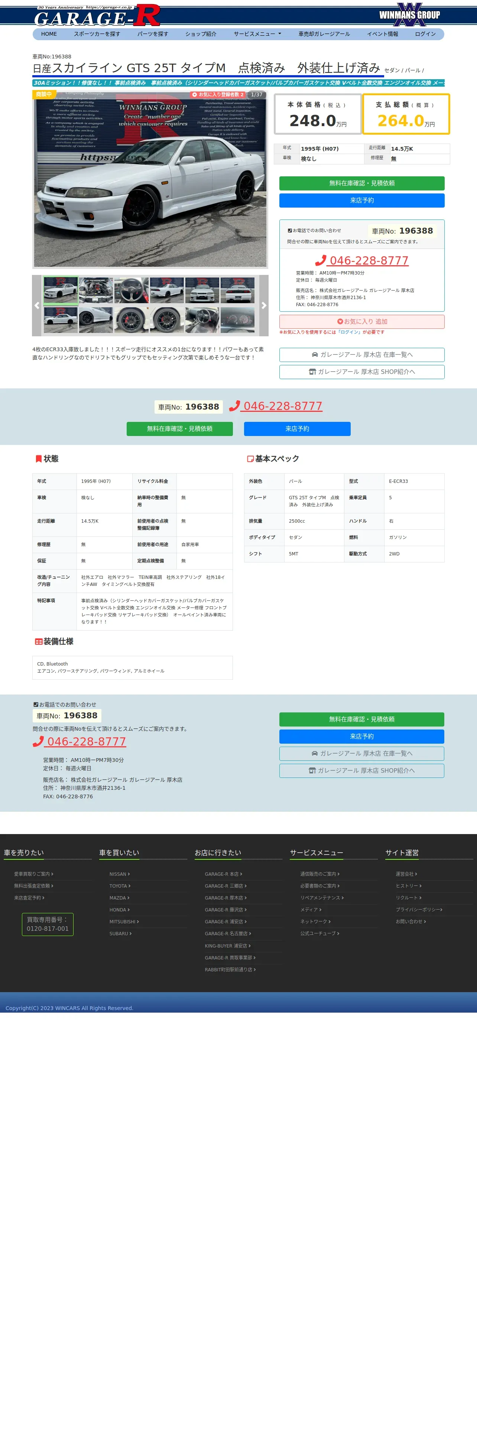Click the 買取専用番号 0120-817-001 box
The image size is (477, 1433).
pos(48,924)
